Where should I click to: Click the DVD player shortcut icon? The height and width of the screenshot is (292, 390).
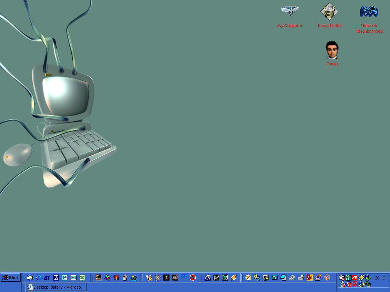coord(208,278)
